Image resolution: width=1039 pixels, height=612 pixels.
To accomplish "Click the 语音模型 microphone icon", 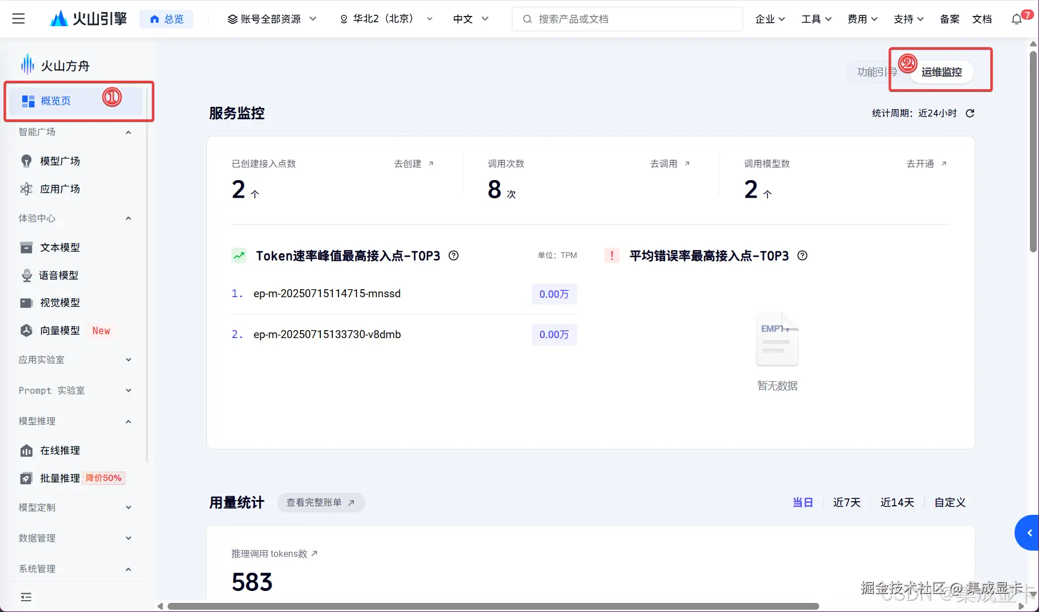I will (x=26, y=275).
